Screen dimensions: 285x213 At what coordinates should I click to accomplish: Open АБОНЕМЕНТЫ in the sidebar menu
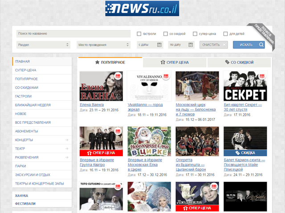point(42,131)
